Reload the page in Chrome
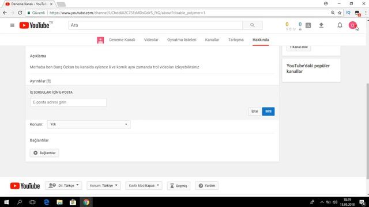Viewport: 369px width, 207px height. (20, 13)
